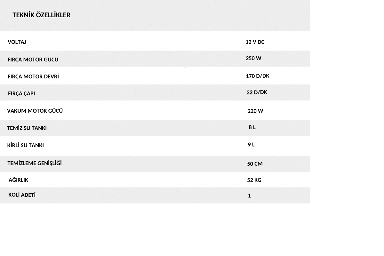The image size is (384, 256).
Task: Select the FIRÇA MOTOR GÜCÜ label
Action: 33,60
